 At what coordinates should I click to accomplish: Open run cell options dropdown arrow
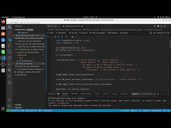tap(50, 37)
